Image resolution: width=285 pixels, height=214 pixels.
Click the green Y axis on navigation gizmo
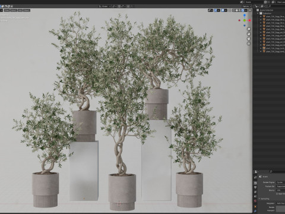tap(245, 20)
